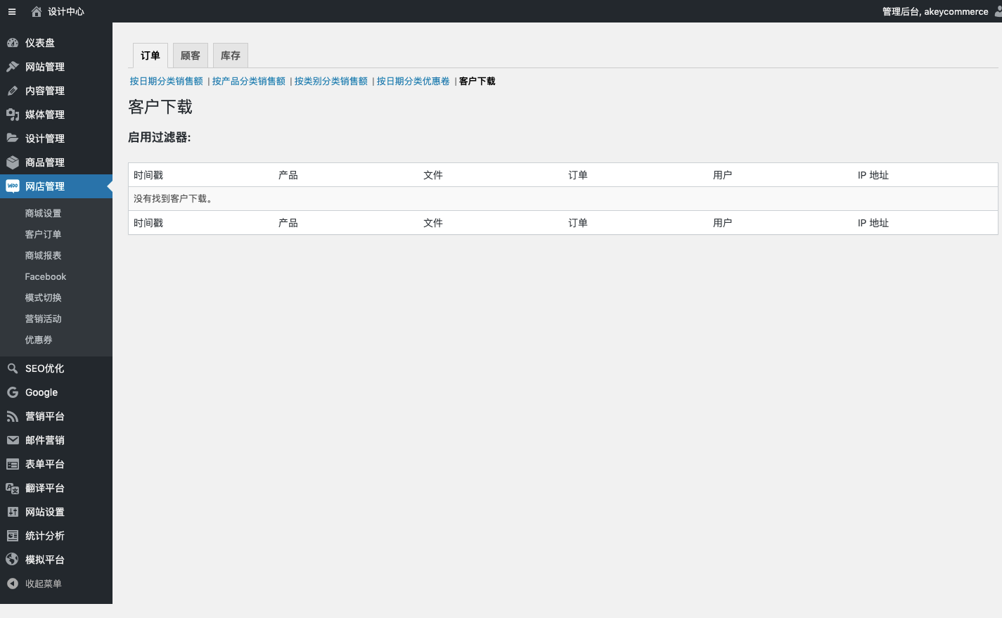Click the 产品 header in the table's top row
The image size is (1002, 618).
(x=288, y=175)
